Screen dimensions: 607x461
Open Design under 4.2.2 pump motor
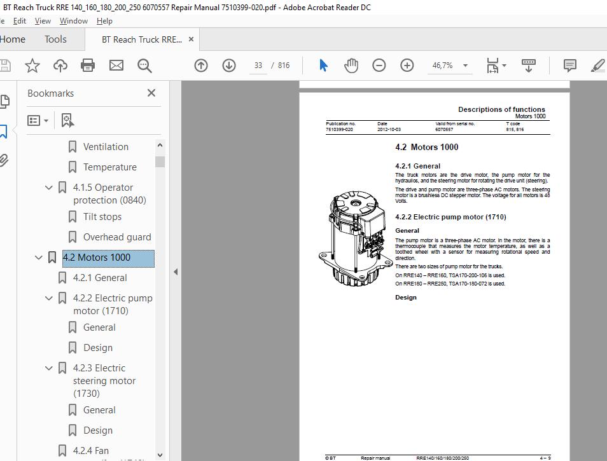pyautogui.click(x=98, y=348)
